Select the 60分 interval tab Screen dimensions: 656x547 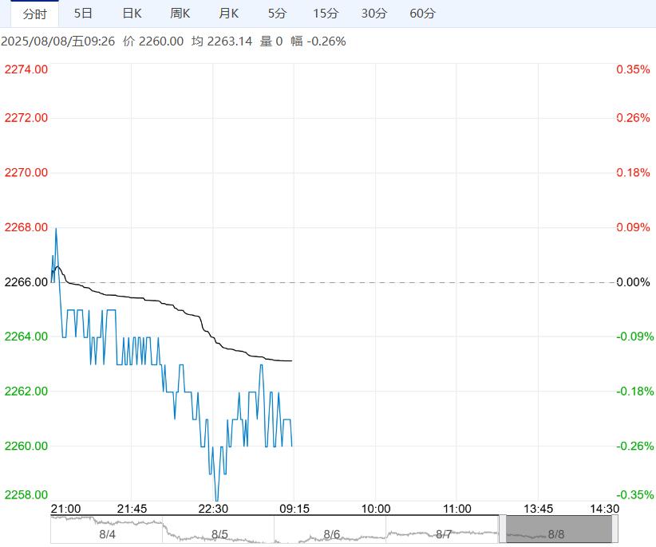(422, 14)
